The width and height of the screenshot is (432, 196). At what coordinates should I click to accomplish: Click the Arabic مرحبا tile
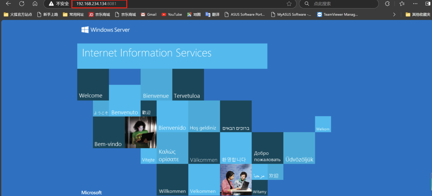pyautogui.click(x=259, y=172)
